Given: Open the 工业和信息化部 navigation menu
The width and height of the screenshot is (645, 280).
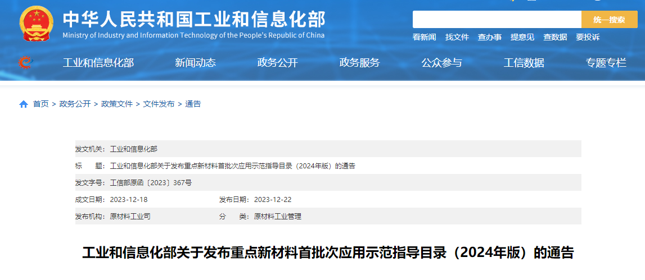Looking at the screenshot, I should 98,63.
